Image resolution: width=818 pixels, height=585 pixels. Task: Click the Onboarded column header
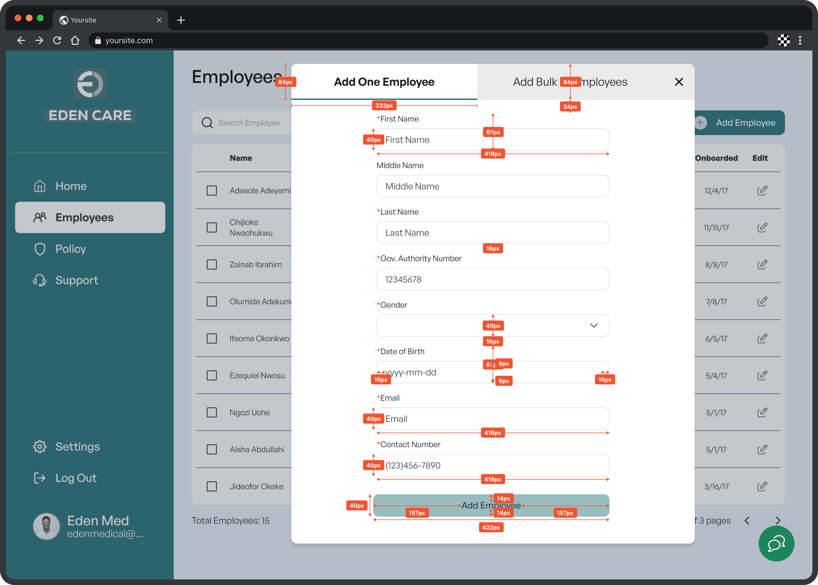click(716, 158)
